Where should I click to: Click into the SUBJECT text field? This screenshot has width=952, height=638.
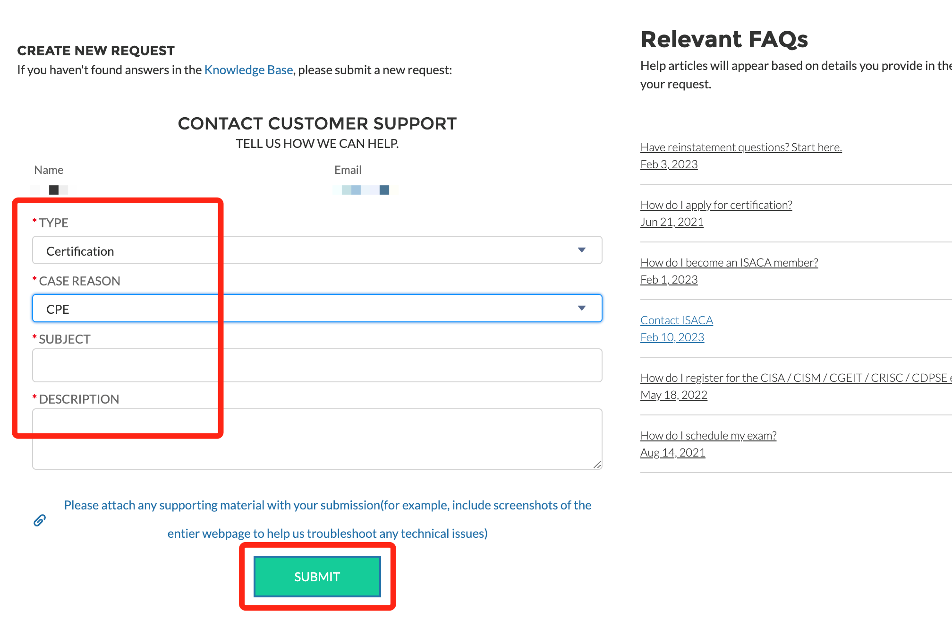pyautogui.click(x=317, y=365)
